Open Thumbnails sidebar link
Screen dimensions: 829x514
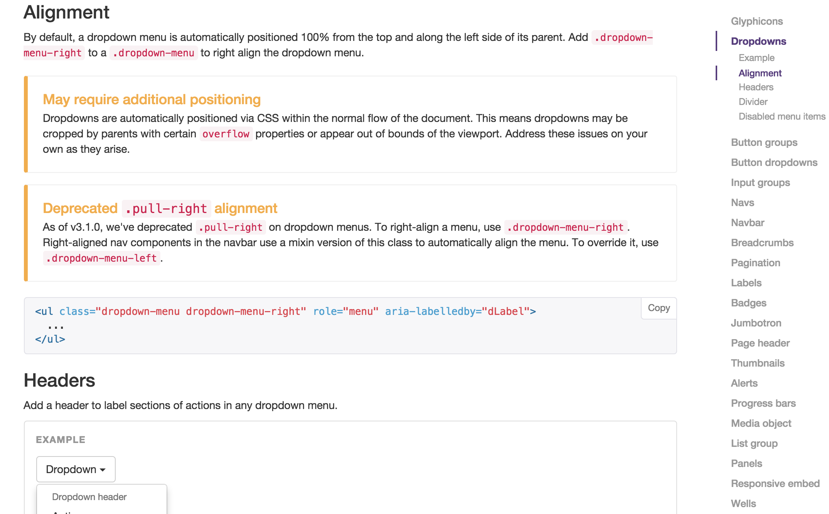click(758, 363)
